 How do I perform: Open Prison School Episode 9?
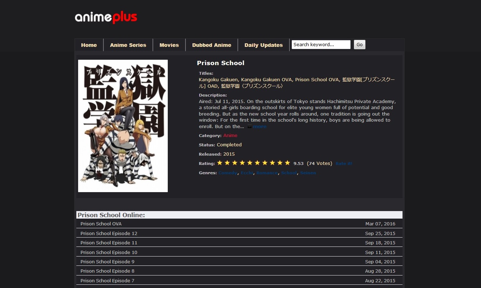point(108,262)
